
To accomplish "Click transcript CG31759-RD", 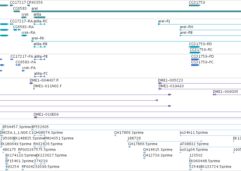I will click(195, 47).
